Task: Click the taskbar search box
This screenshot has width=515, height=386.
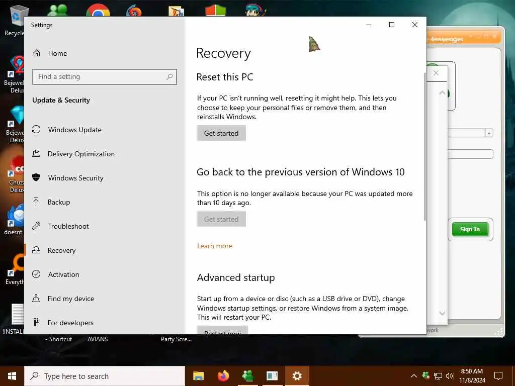Action: coord(105,376)
